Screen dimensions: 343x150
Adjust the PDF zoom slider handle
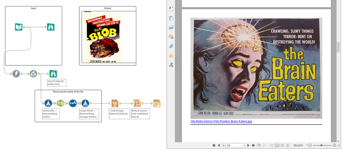click(321, 146)
